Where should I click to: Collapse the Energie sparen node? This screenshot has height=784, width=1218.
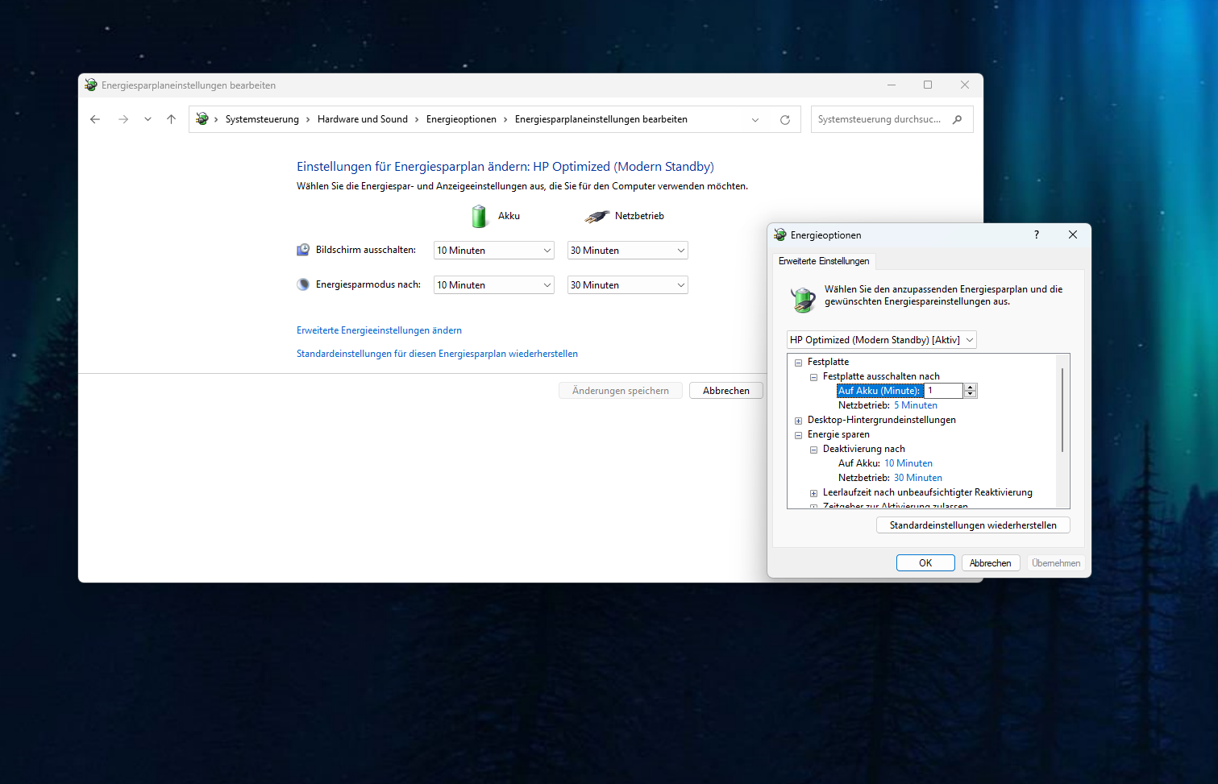[x=798, y=435]
